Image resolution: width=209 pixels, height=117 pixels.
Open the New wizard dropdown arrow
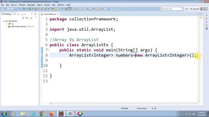pyautogui.click(x=5, y=9)
